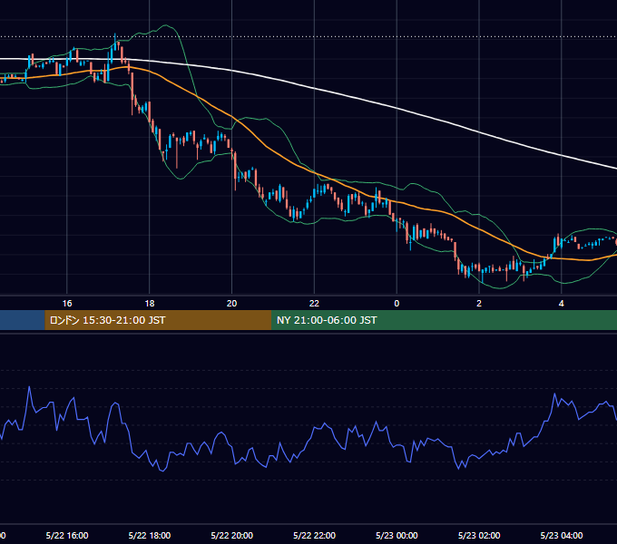The image size is (617, 544).
Task: Click the 22 hour axis label
Action: click(x=314, y=304)
